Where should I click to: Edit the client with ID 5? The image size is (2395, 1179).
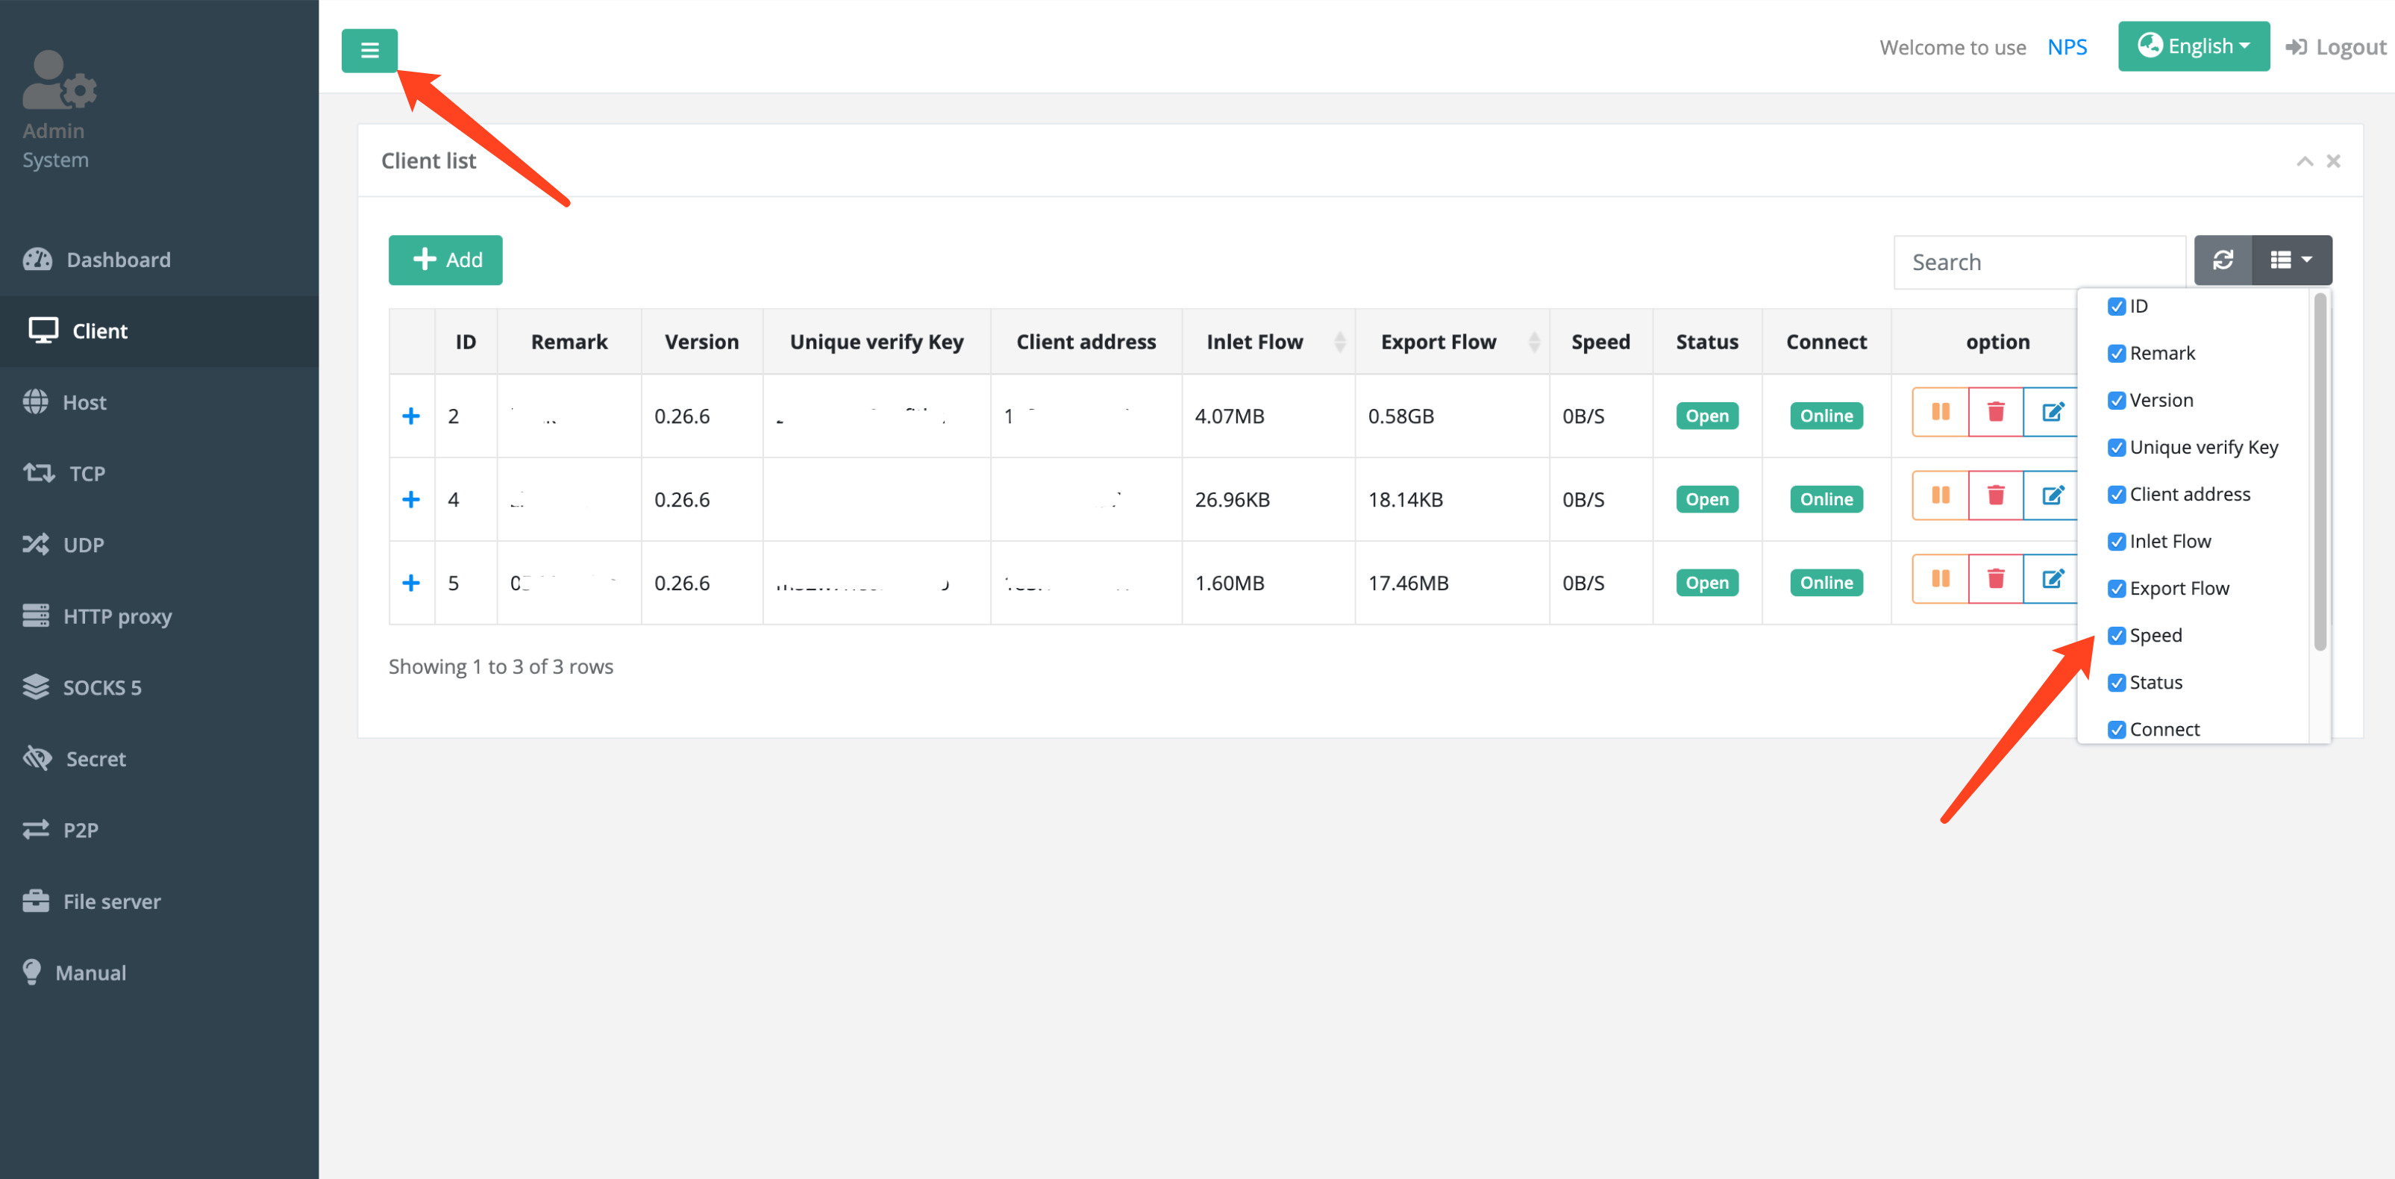point(2053,578)
